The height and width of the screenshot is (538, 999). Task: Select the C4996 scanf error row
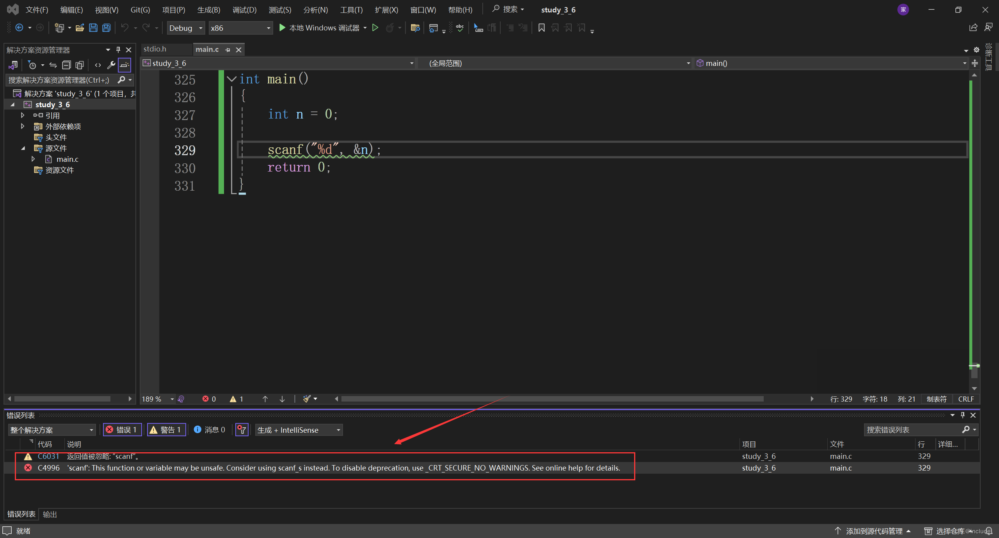click(492, 468)
